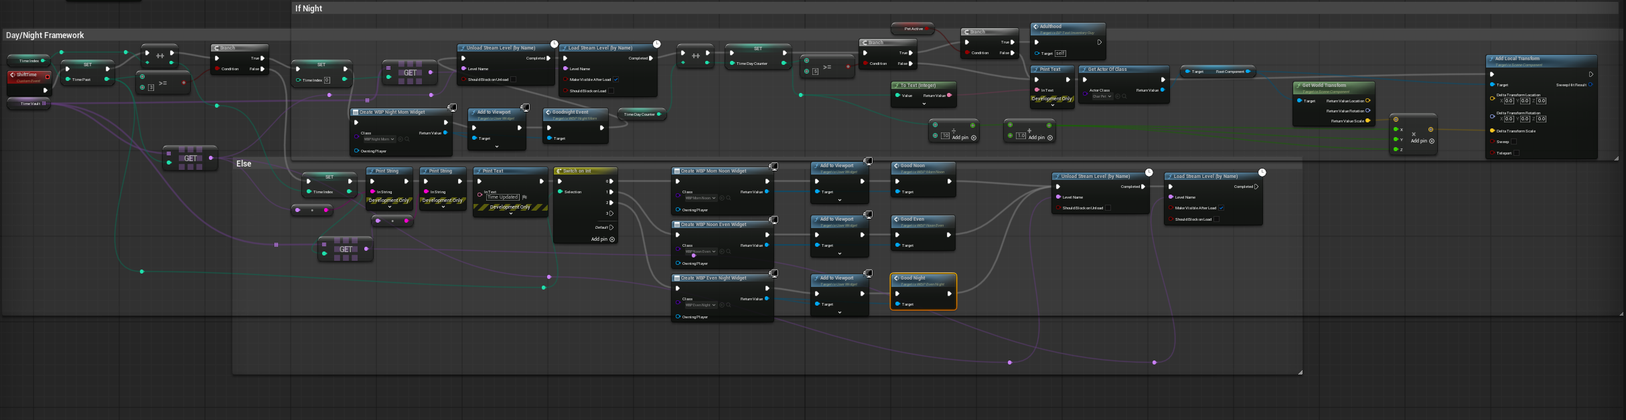Click the Day/Night Framework comment title

pyautogui.click(x=45, y=35)
